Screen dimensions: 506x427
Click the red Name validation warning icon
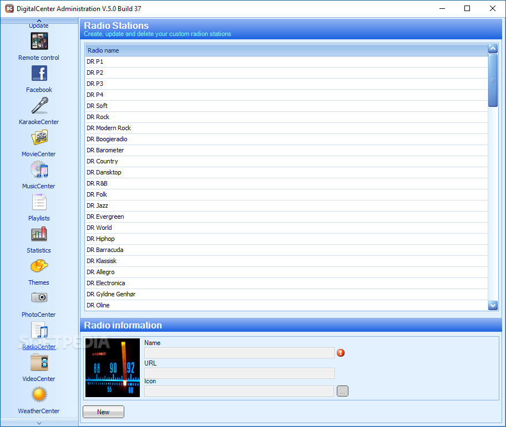pos(341,353)
